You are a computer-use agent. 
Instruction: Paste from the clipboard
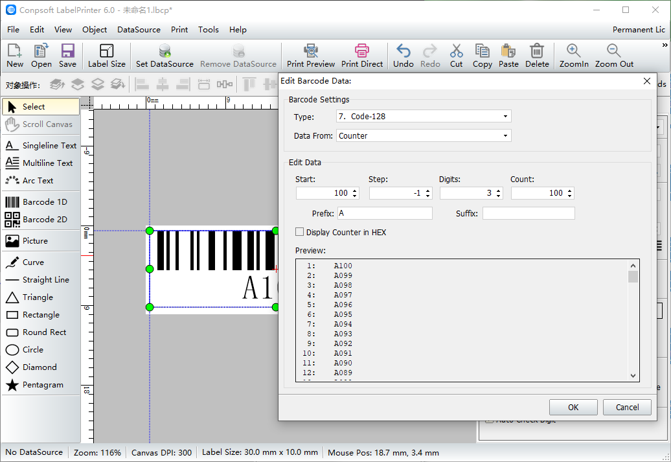508,56
